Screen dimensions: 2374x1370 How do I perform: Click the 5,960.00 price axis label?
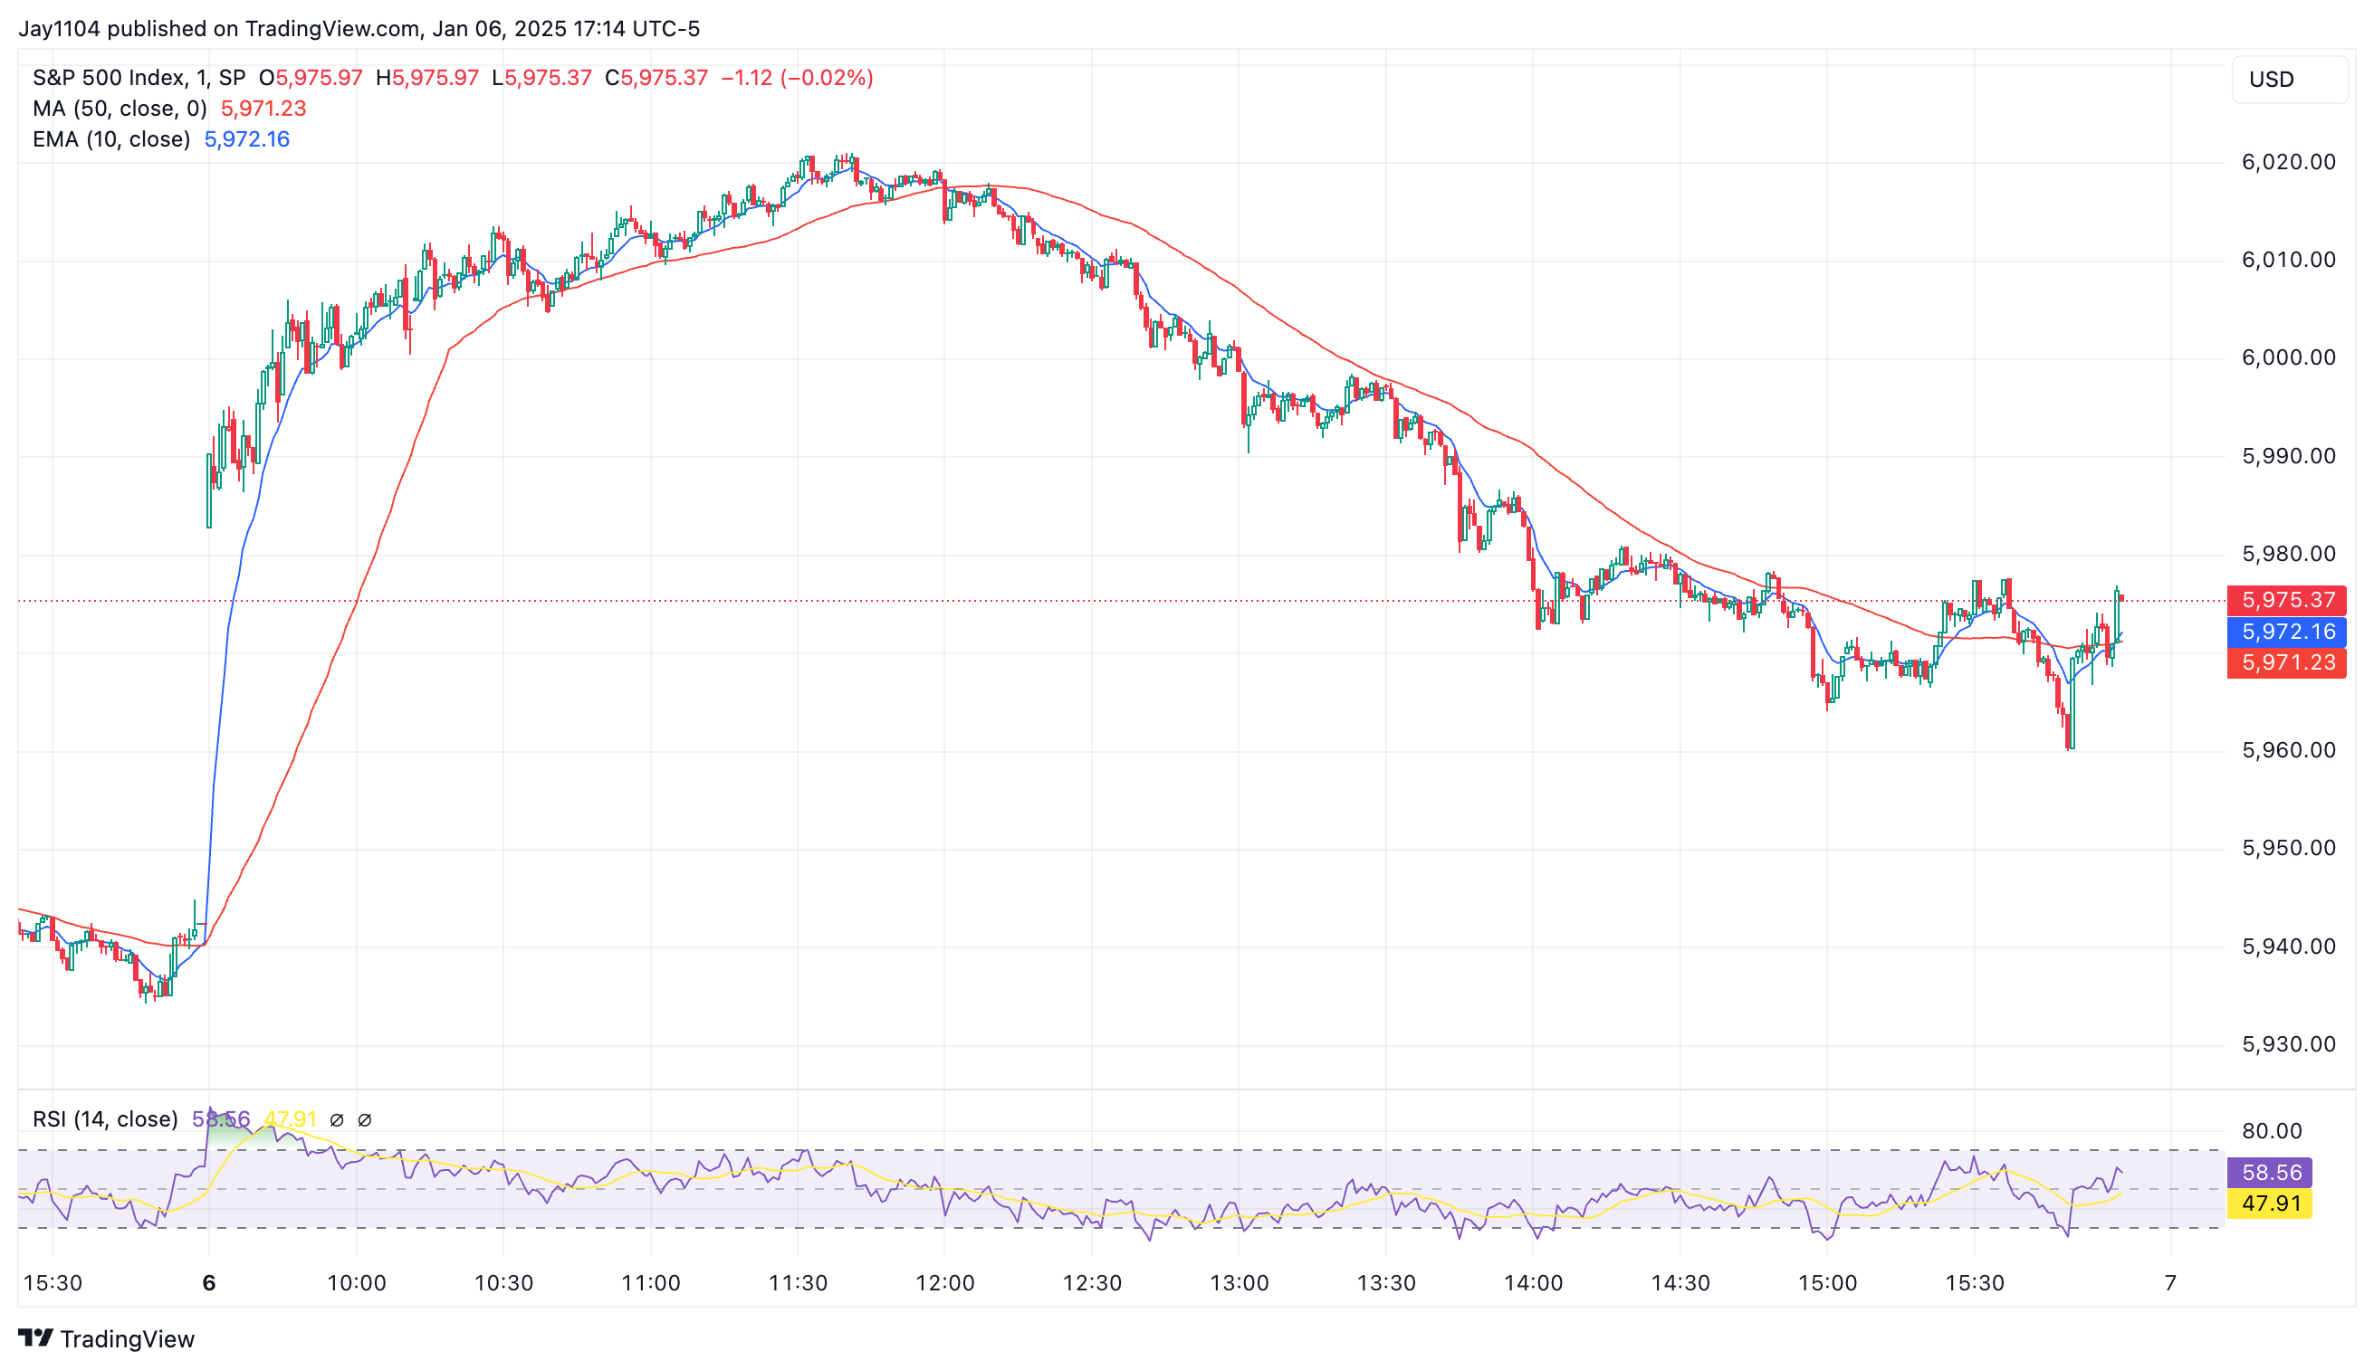coord(2288,750)
